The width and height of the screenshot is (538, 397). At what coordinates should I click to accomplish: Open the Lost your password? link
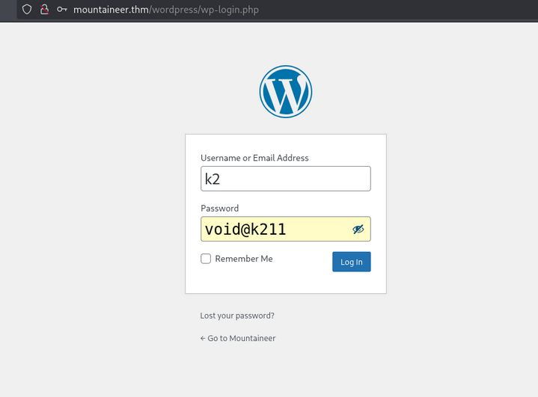[237, 316]
